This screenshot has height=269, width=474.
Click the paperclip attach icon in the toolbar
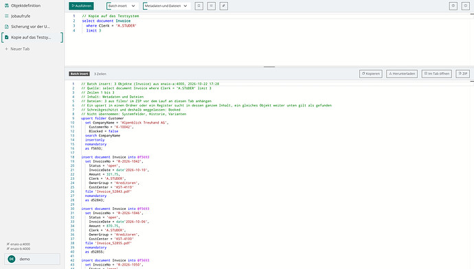pos(224,5)
